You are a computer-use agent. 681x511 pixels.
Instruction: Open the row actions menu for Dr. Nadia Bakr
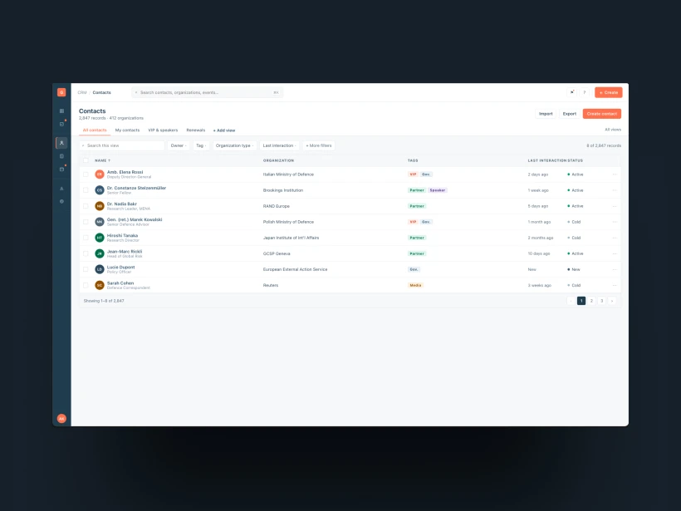pos(615,206)
